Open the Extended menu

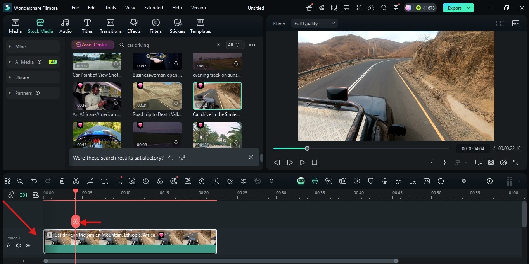pos(154,8)
